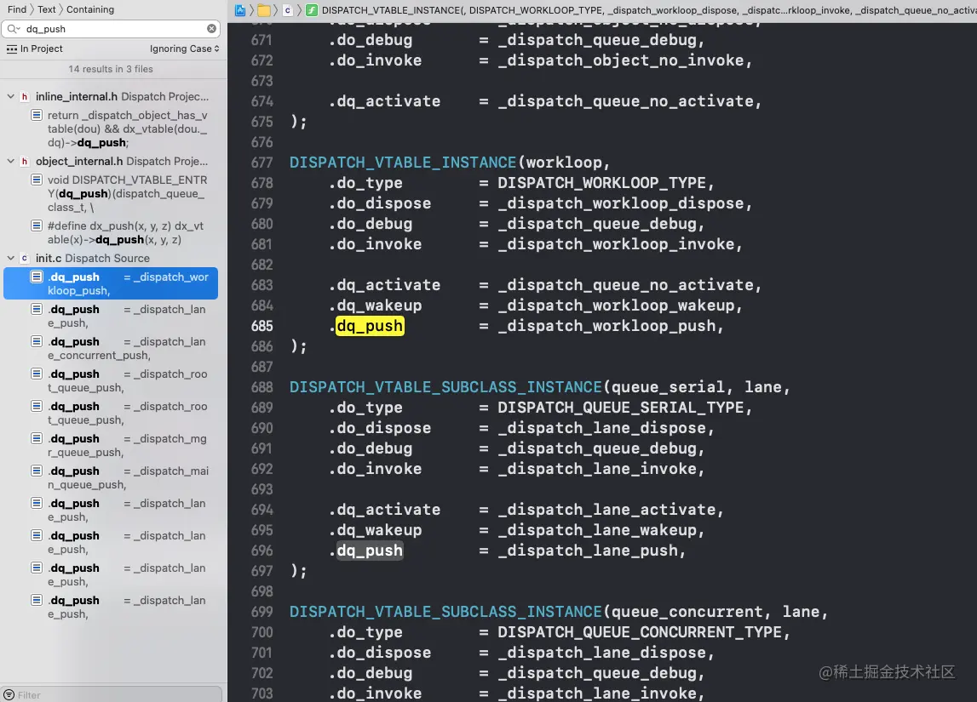The height and width of the screenshot is (702, 977).
Task: Open the Ignoring Case dropdown
Action: (x=185, y=49)
